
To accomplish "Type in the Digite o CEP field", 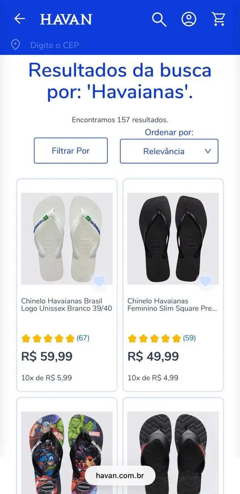I will [x=55, y=45].
